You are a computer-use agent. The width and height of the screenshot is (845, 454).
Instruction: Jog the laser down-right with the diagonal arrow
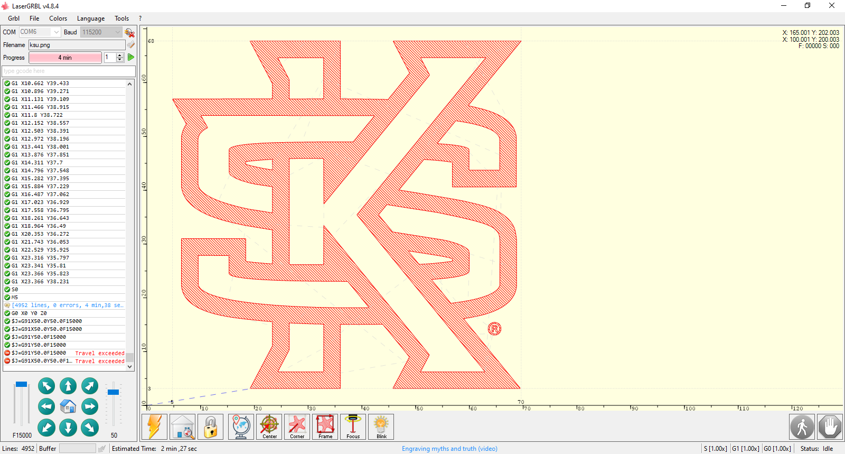click(x=90, y=427)
